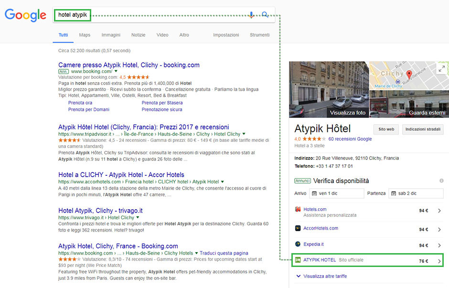Click the Indicazioni stradali button
Screen dimensions: 449x288
click(x=423, y=129)
